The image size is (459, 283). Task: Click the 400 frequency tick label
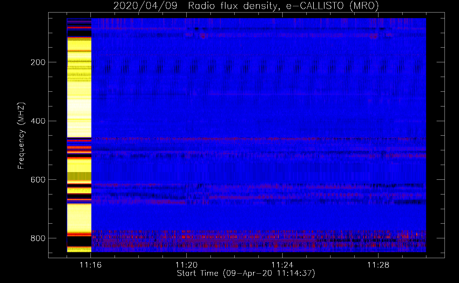click(38, 121)
